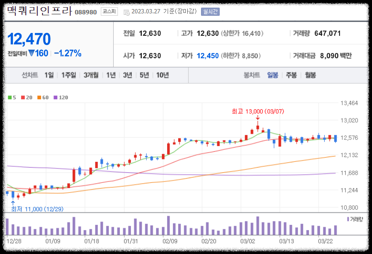
Task: Select the 1일 line chart period
Action: click(49, 75)
